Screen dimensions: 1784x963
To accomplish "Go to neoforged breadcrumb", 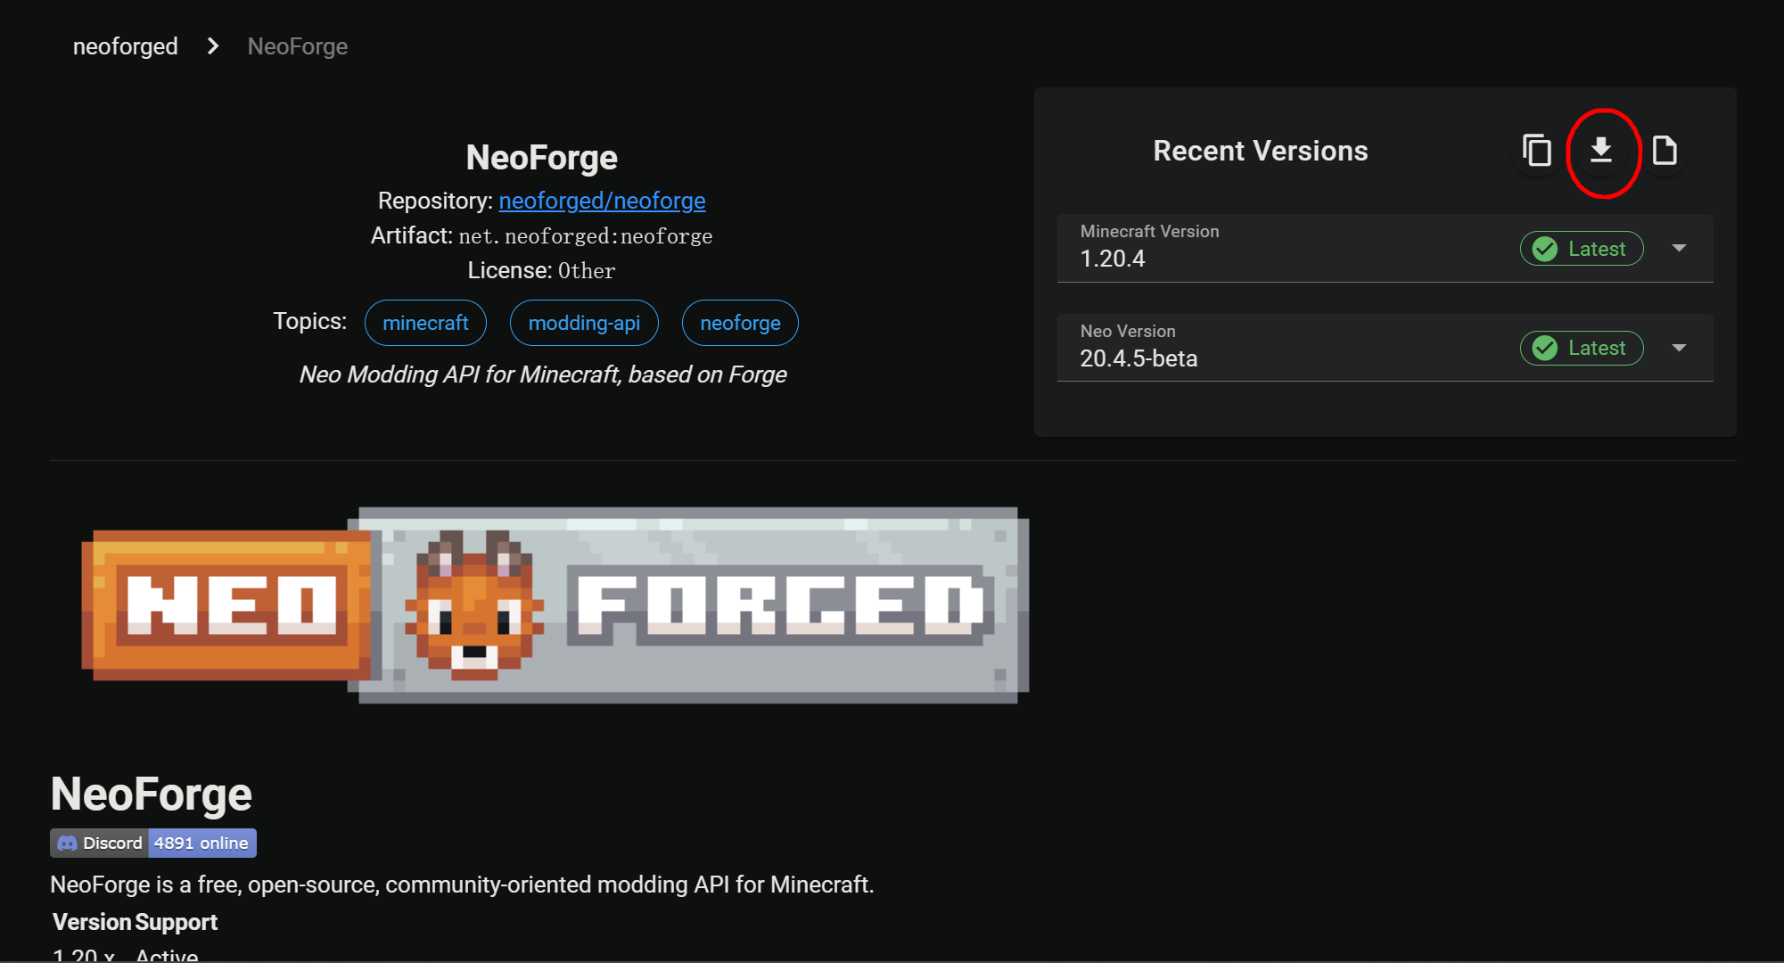I will coord(126,46).
